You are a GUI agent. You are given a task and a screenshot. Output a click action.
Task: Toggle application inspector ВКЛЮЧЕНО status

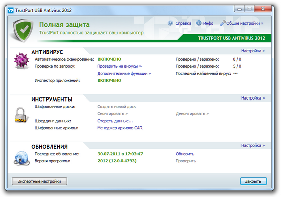(109, 80)
